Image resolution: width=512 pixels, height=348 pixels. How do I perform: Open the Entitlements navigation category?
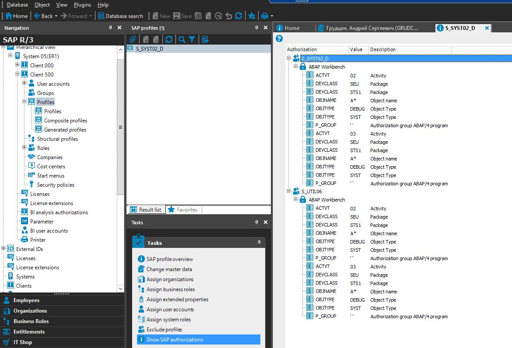click(29, 332)
